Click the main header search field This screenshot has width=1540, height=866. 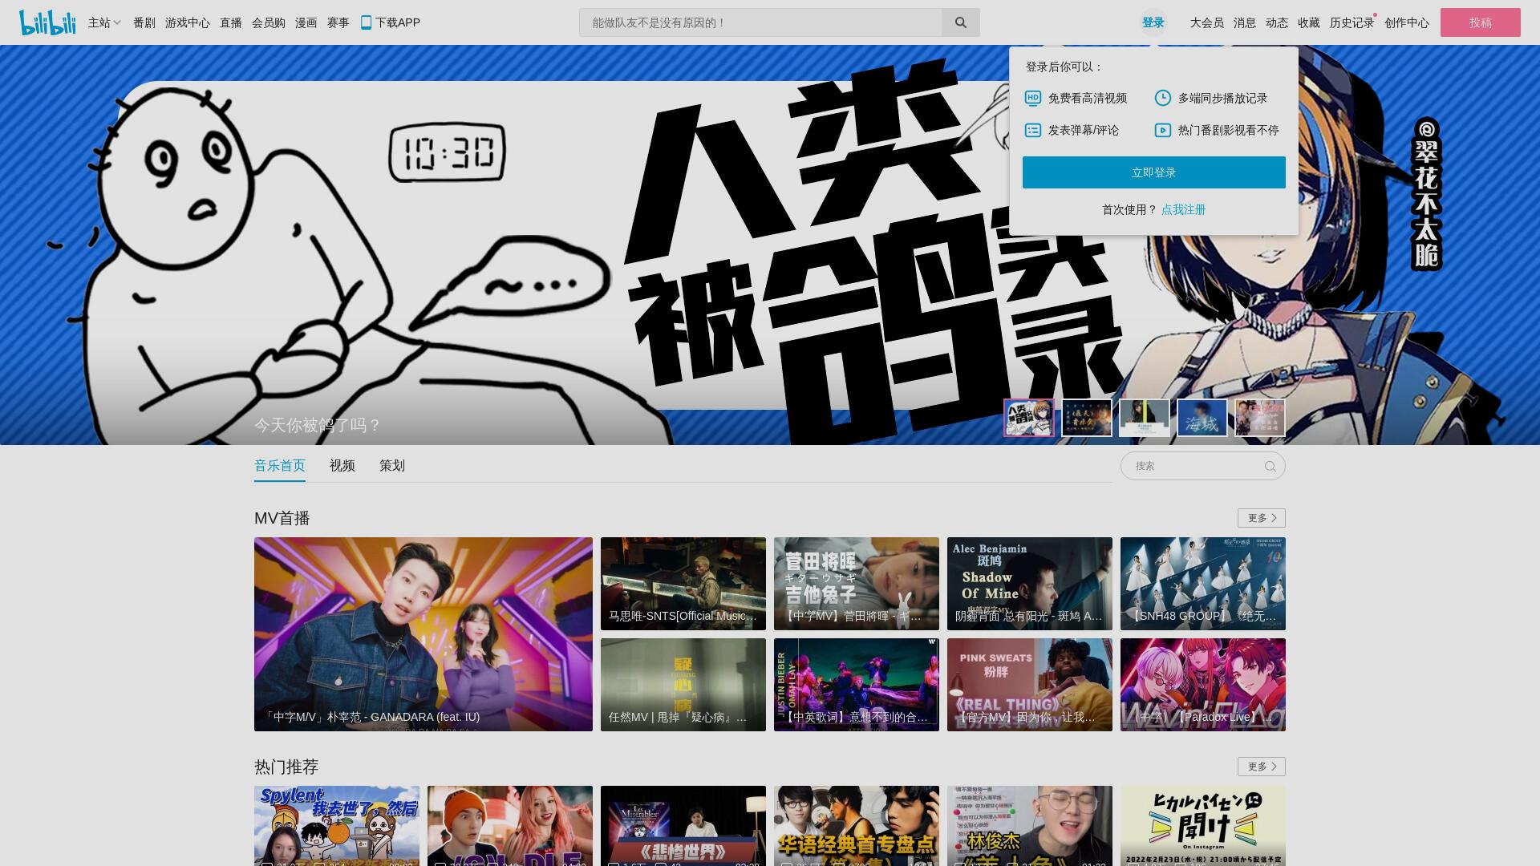(760, 22)
